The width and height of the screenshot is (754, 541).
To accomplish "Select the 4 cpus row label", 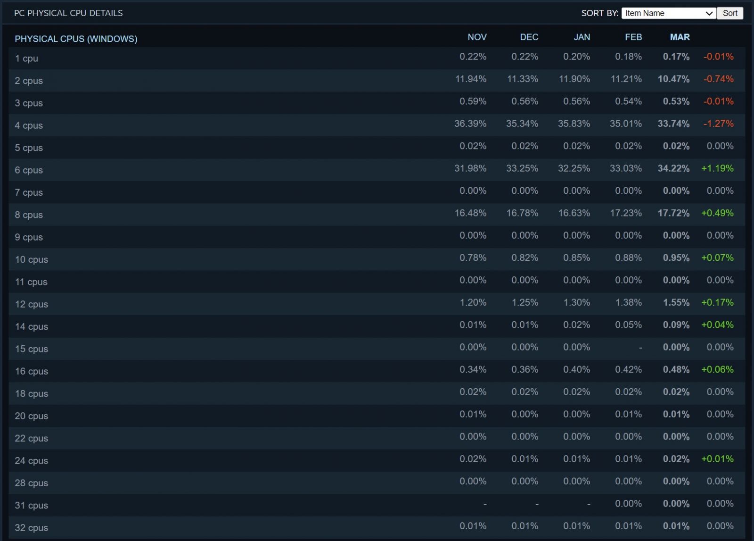I will tap(29, 125).
